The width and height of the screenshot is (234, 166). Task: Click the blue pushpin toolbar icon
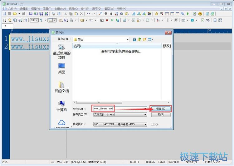click(183, 14)
